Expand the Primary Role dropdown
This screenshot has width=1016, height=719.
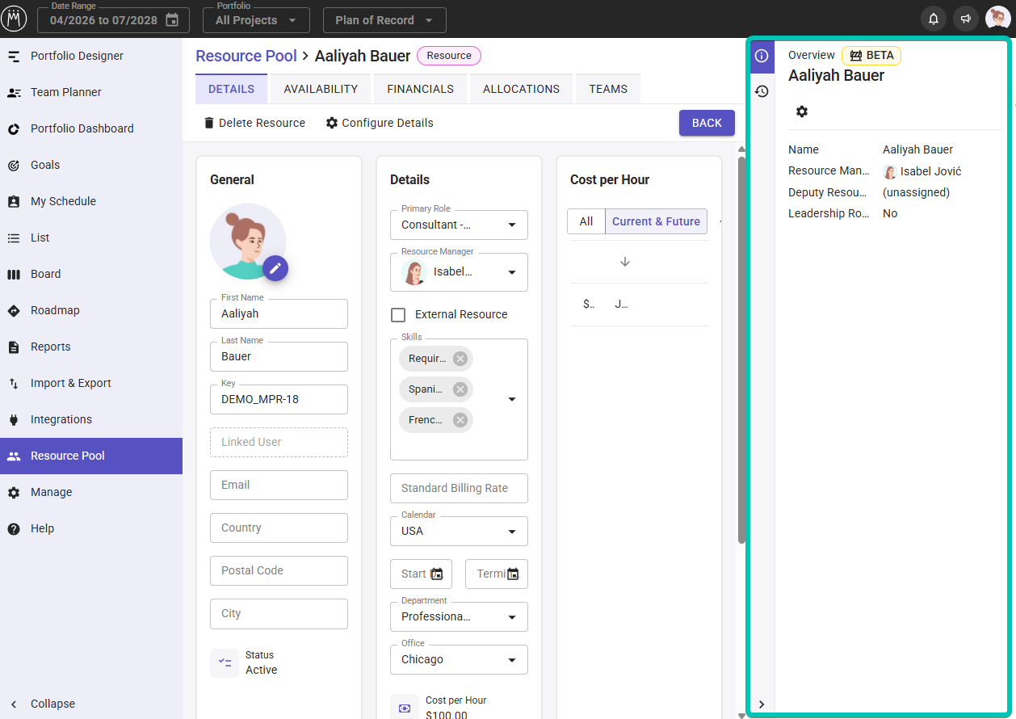point(459,225)
